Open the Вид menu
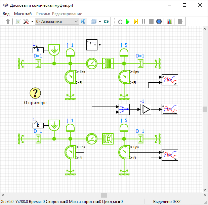The image size is (208, 205). pyautogui.click(x=6, y=14)
